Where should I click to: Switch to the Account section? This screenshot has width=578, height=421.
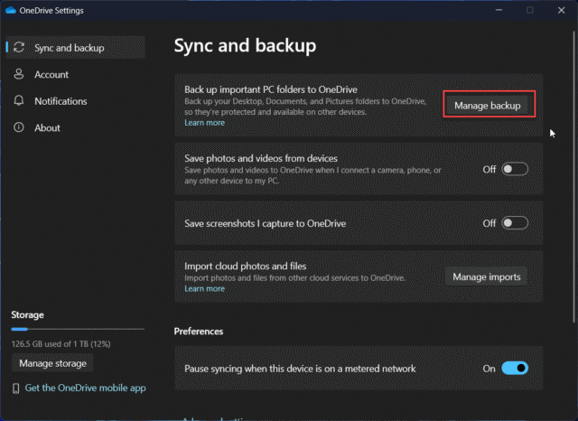point(76,74)
